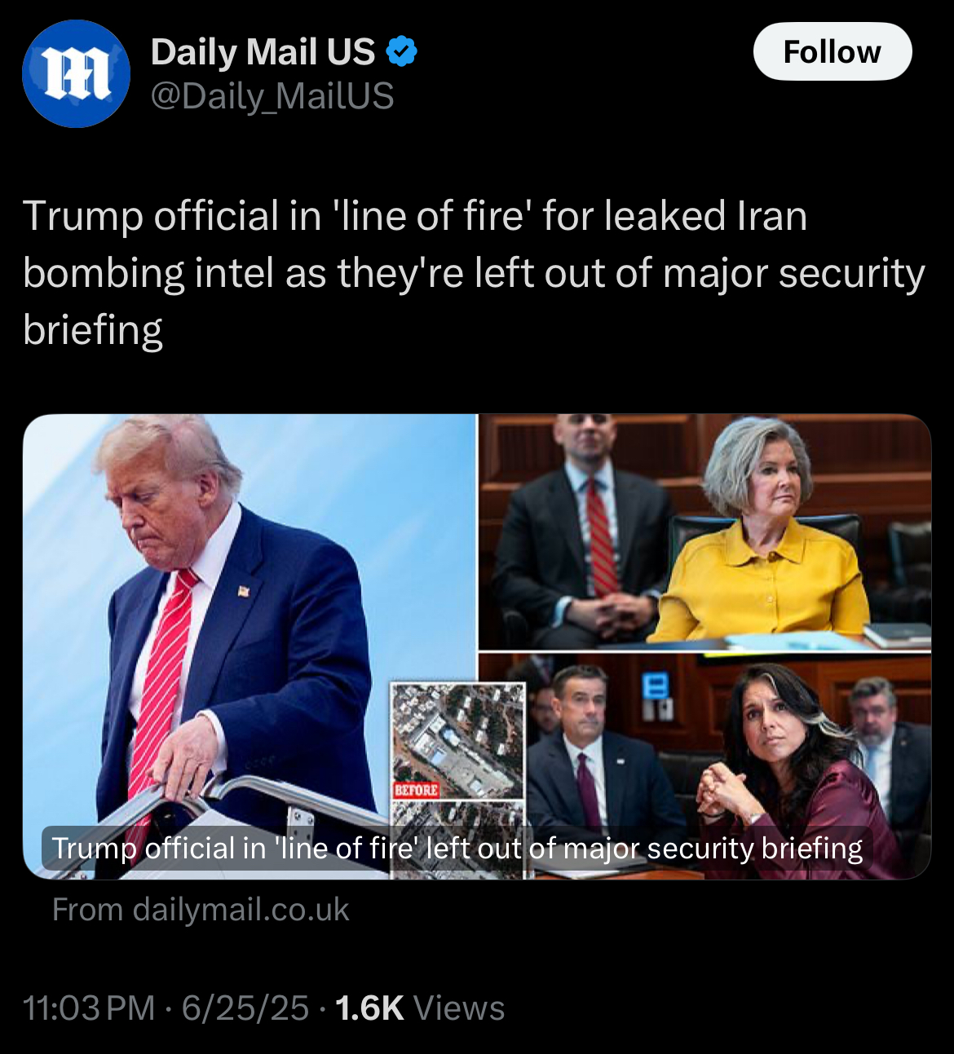
Task: Open the article link preview card
Action: 477,646
